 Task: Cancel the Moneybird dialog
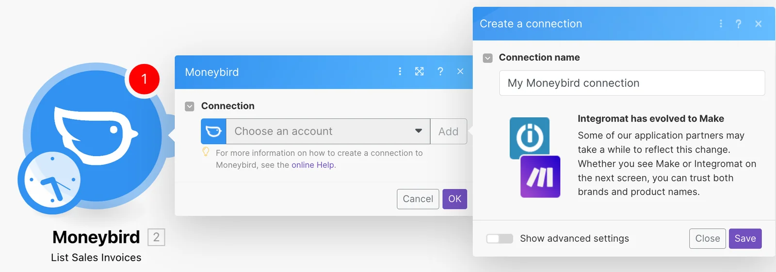pos(418,199)
